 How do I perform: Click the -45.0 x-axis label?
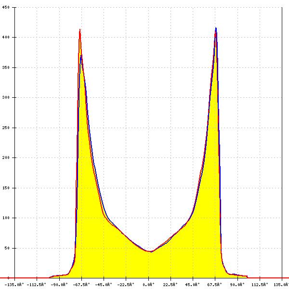click(x=104, y=285)
